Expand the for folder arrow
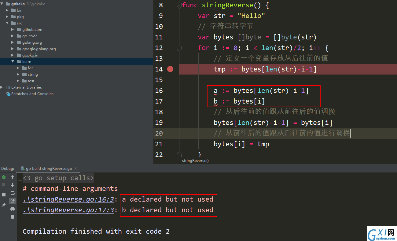 (x=18, y=68)
